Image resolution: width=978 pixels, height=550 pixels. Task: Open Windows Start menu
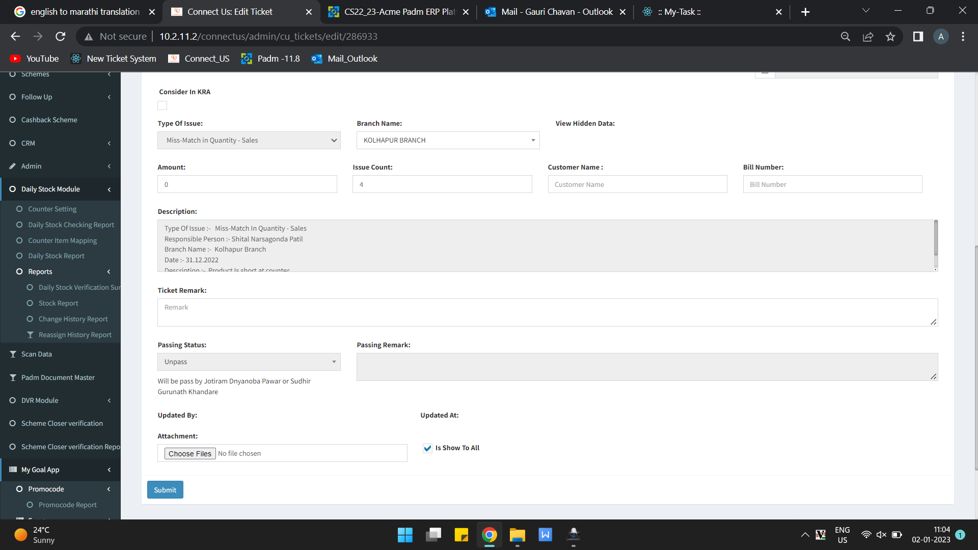coord(405,535)
